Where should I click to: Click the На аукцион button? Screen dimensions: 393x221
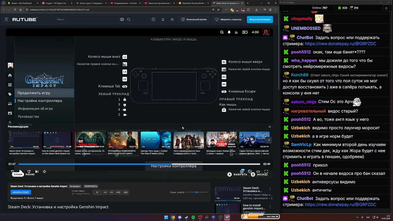coord(75,186)
